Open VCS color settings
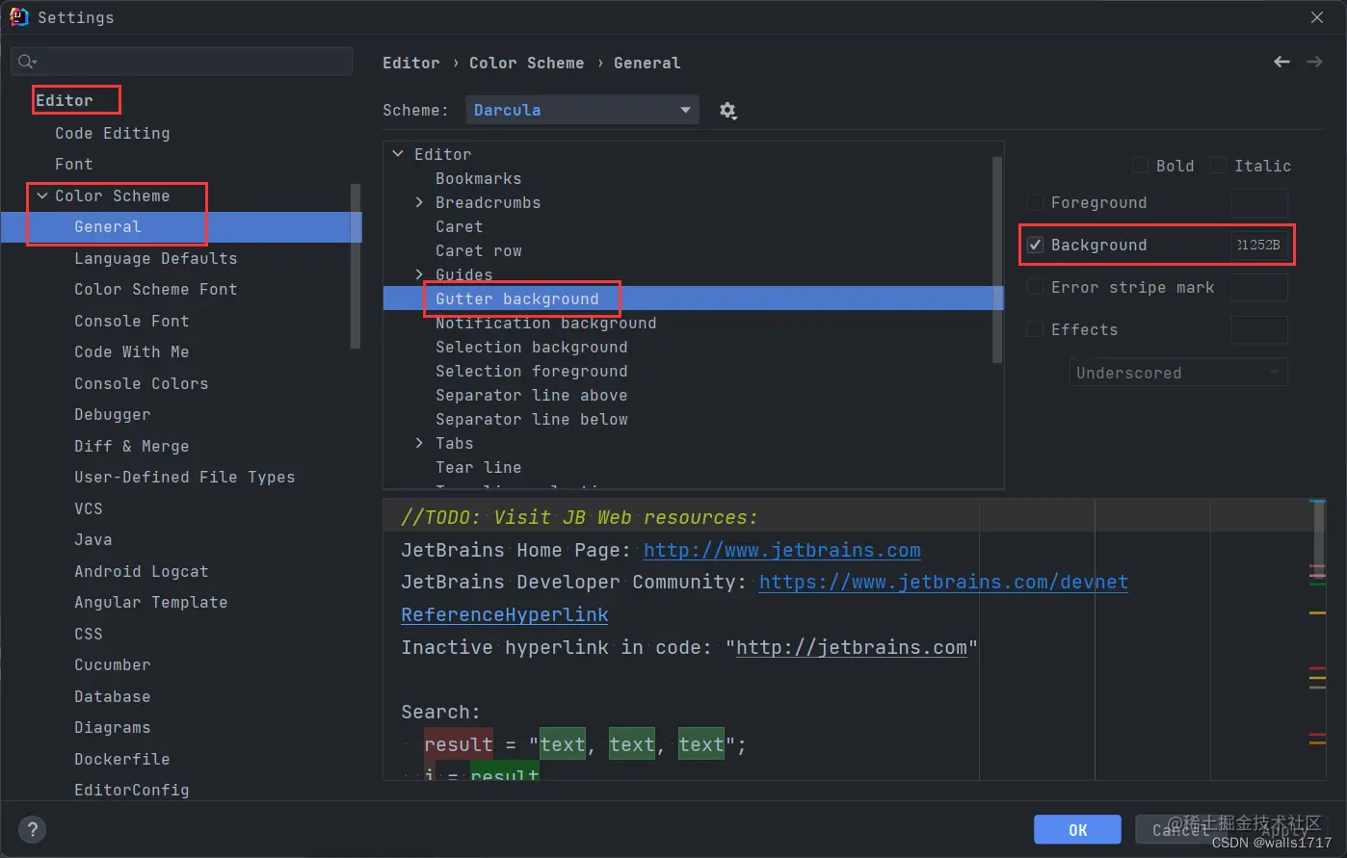The height and width of the screenshot is (858, 1347). pyautogui.click(x=88, y=508)
